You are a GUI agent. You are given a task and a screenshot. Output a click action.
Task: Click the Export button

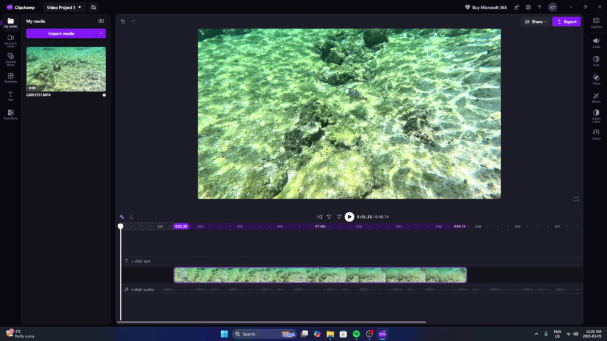pos(566,21)
